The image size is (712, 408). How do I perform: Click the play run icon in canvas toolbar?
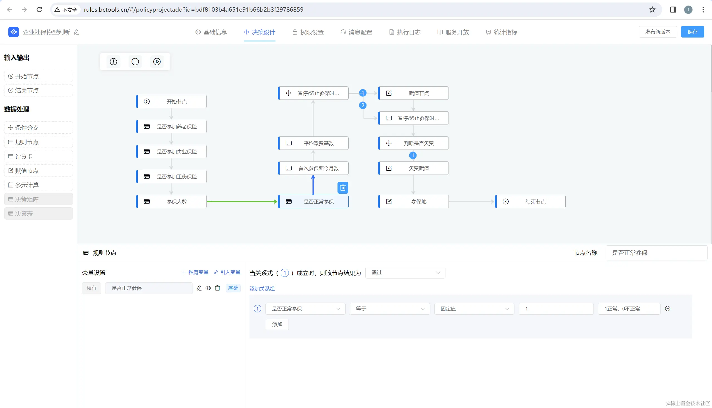[x=157, y=62]
